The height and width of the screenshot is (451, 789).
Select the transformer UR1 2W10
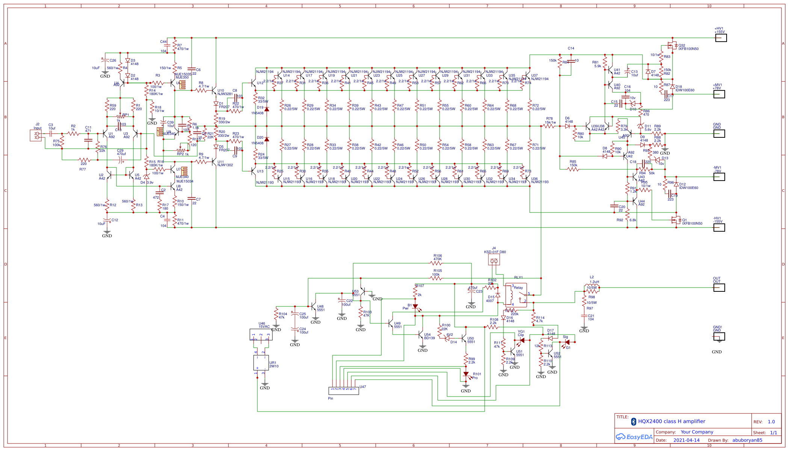[260, 363]
